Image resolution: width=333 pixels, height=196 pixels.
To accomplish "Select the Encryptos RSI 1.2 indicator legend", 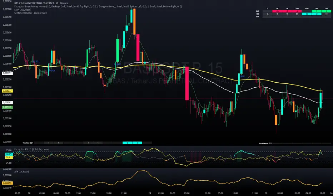I will (31, 149).
